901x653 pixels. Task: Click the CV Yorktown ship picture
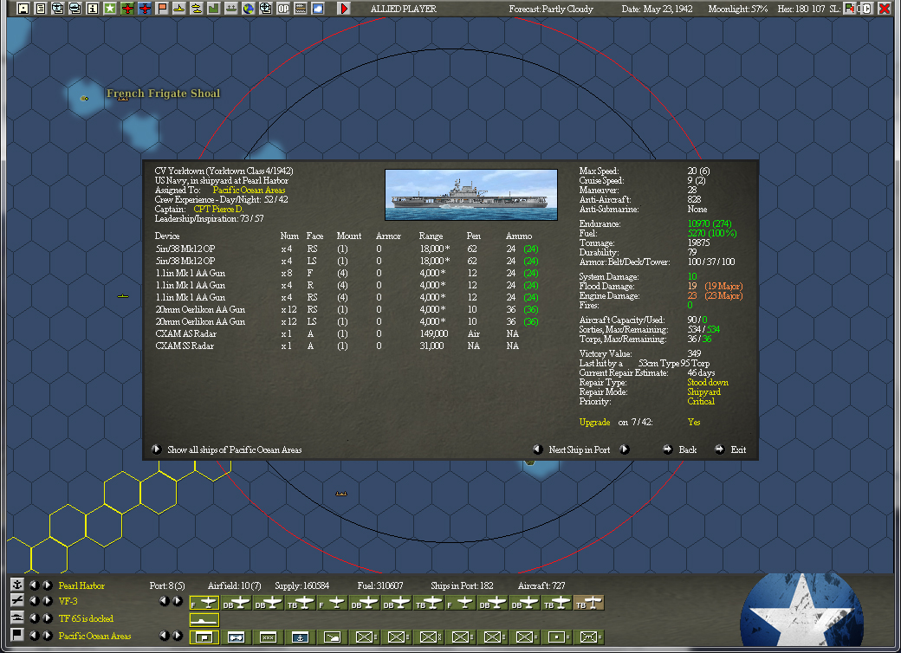471,195
